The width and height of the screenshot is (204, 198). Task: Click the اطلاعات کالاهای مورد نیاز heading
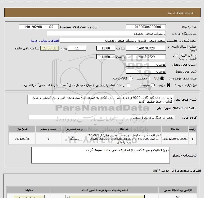click(x=177, y=108)
